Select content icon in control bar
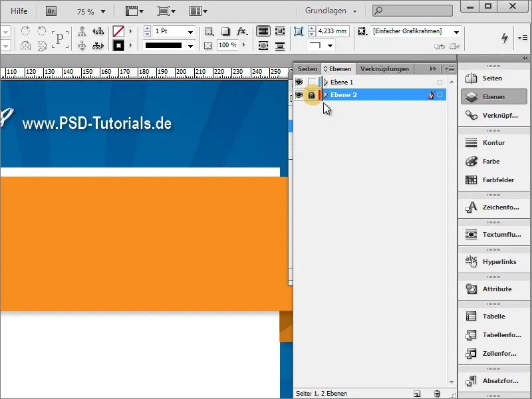This screenshot has width=532, height=399. coord(82,45)
